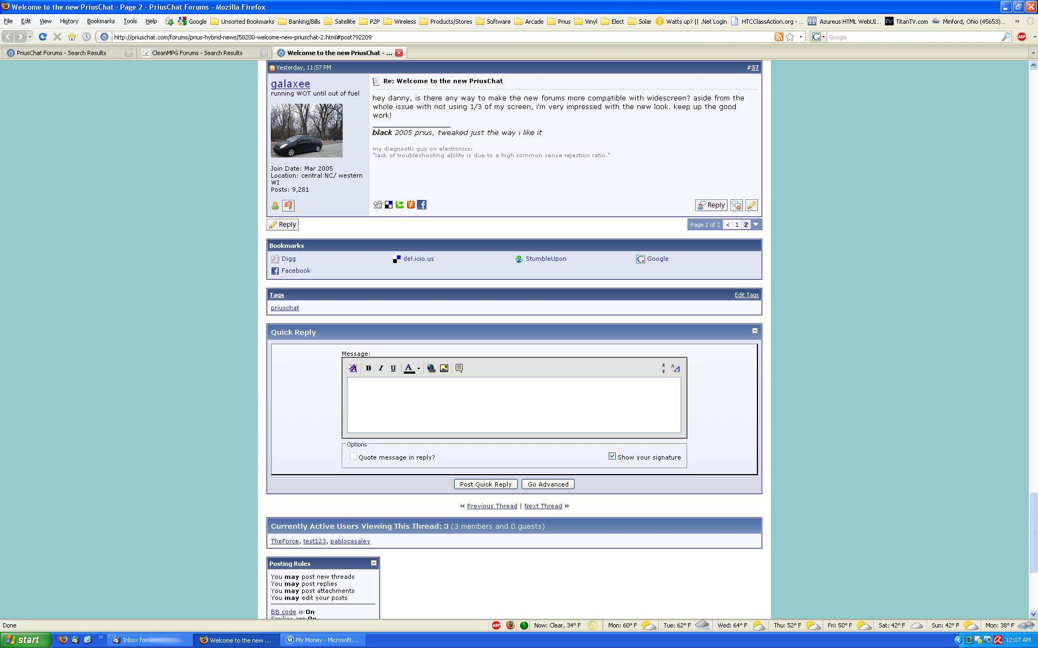The height and width of the screenshot is (648, 1038).
Task: Click the Edit Tags link
Action: (x=747, y=295)
